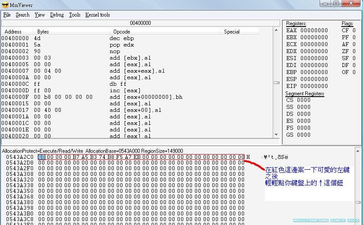Viewport: 363px width, 225px height.
Task: Select the 'pop edx' instruction row
Action: [x=122, y=45]
